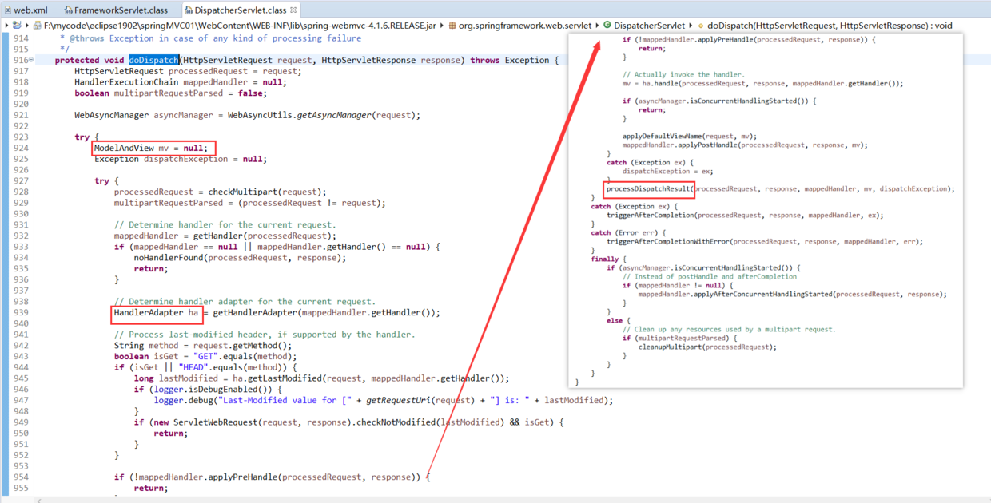Screen dimensions: 991x503
Task: Open the doDispatch(HttpServletRequest, HttpServletResponse) breadcrumb
Action: (830, 26)
